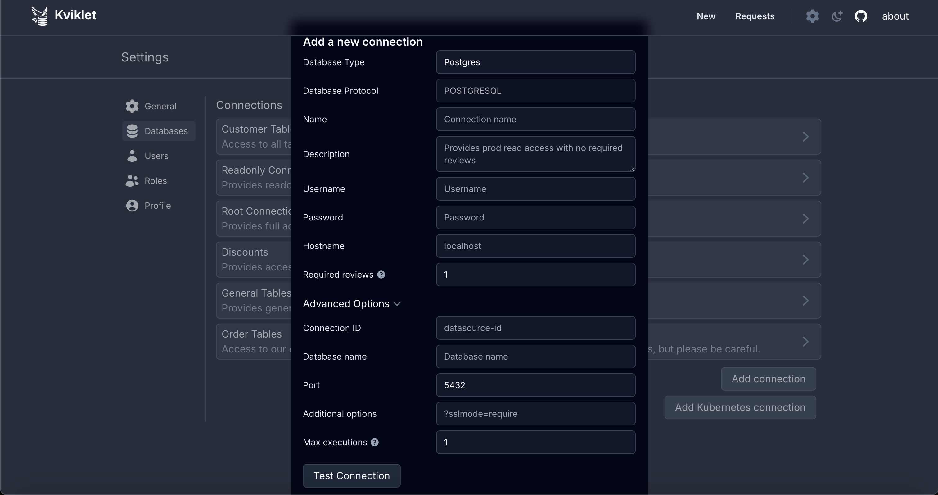Focus the Required reviews number field
Viewport: 938px width, 495px height.
point(536,275)
